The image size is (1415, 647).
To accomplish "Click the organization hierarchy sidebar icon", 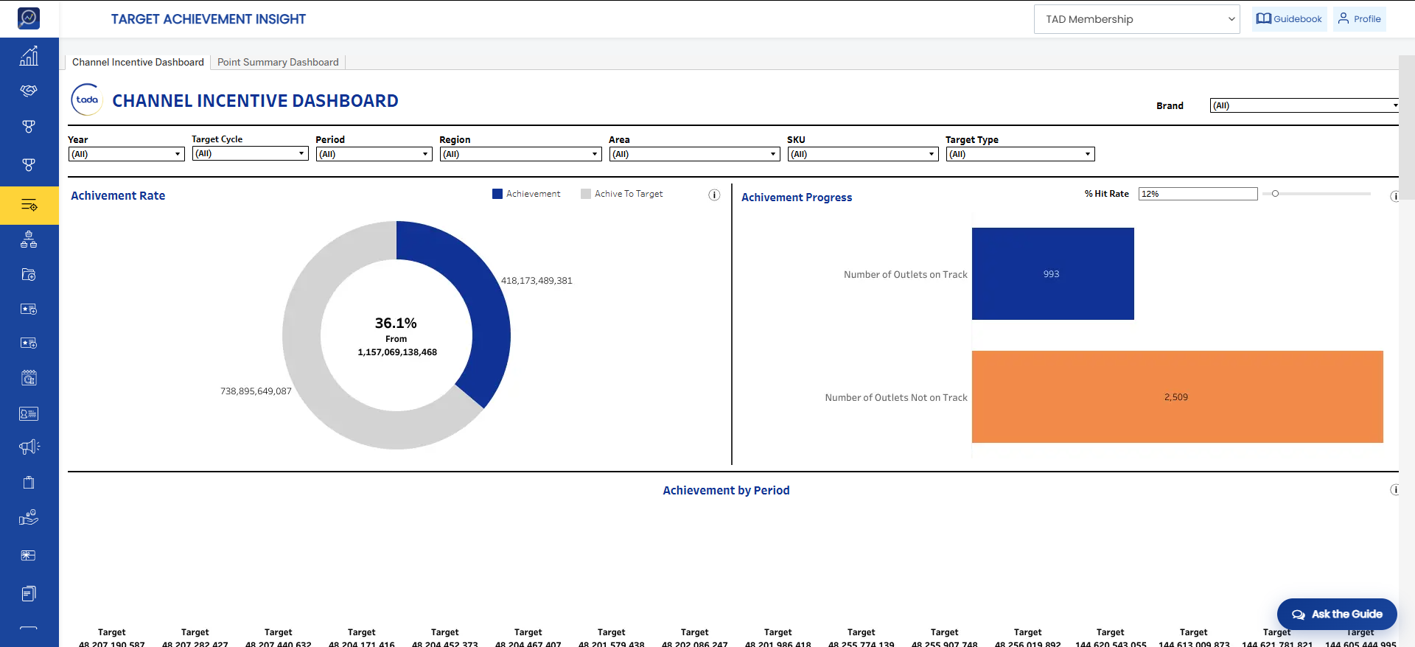I will click(x=29, y=239).
